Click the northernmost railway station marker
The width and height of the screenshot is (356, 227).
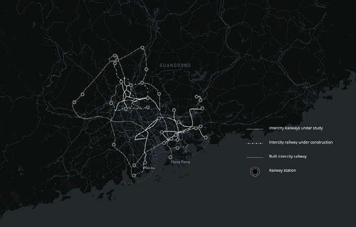[x=142, y=48]
